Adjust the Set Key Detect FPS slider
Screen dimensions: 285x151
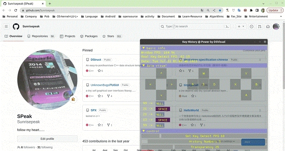[204, 136]
